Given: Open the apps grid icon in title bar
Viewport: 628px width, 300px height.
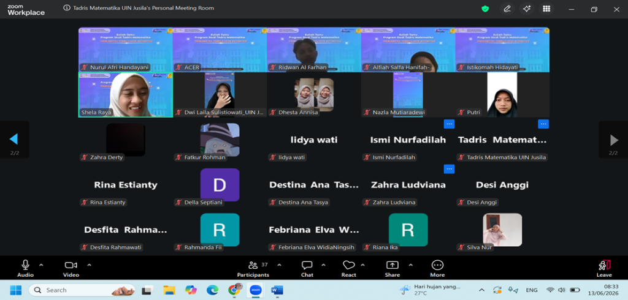Looking at the screenshot, I should tap(546, 9).
